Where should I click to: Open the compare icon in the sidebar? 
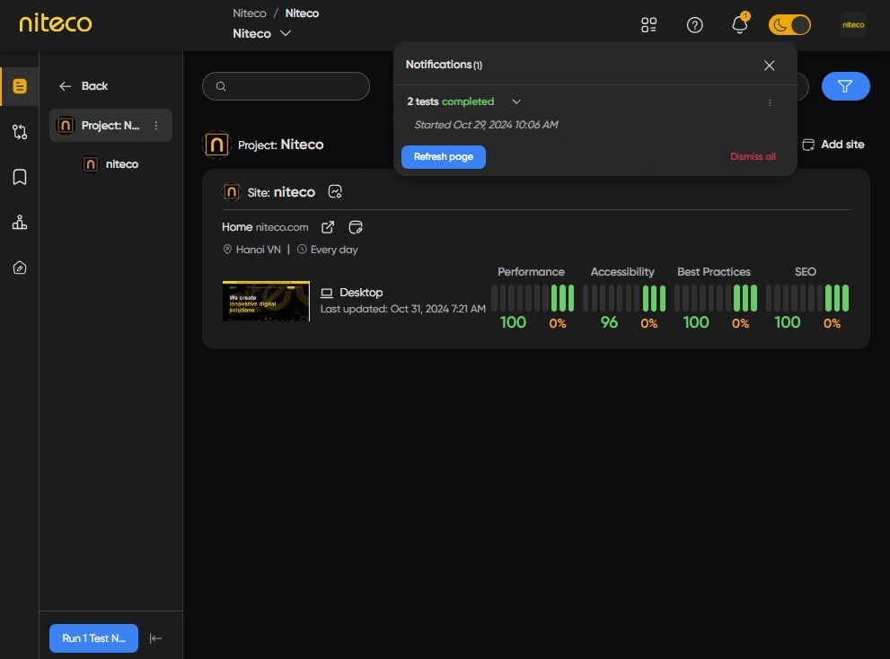[20, 132]
